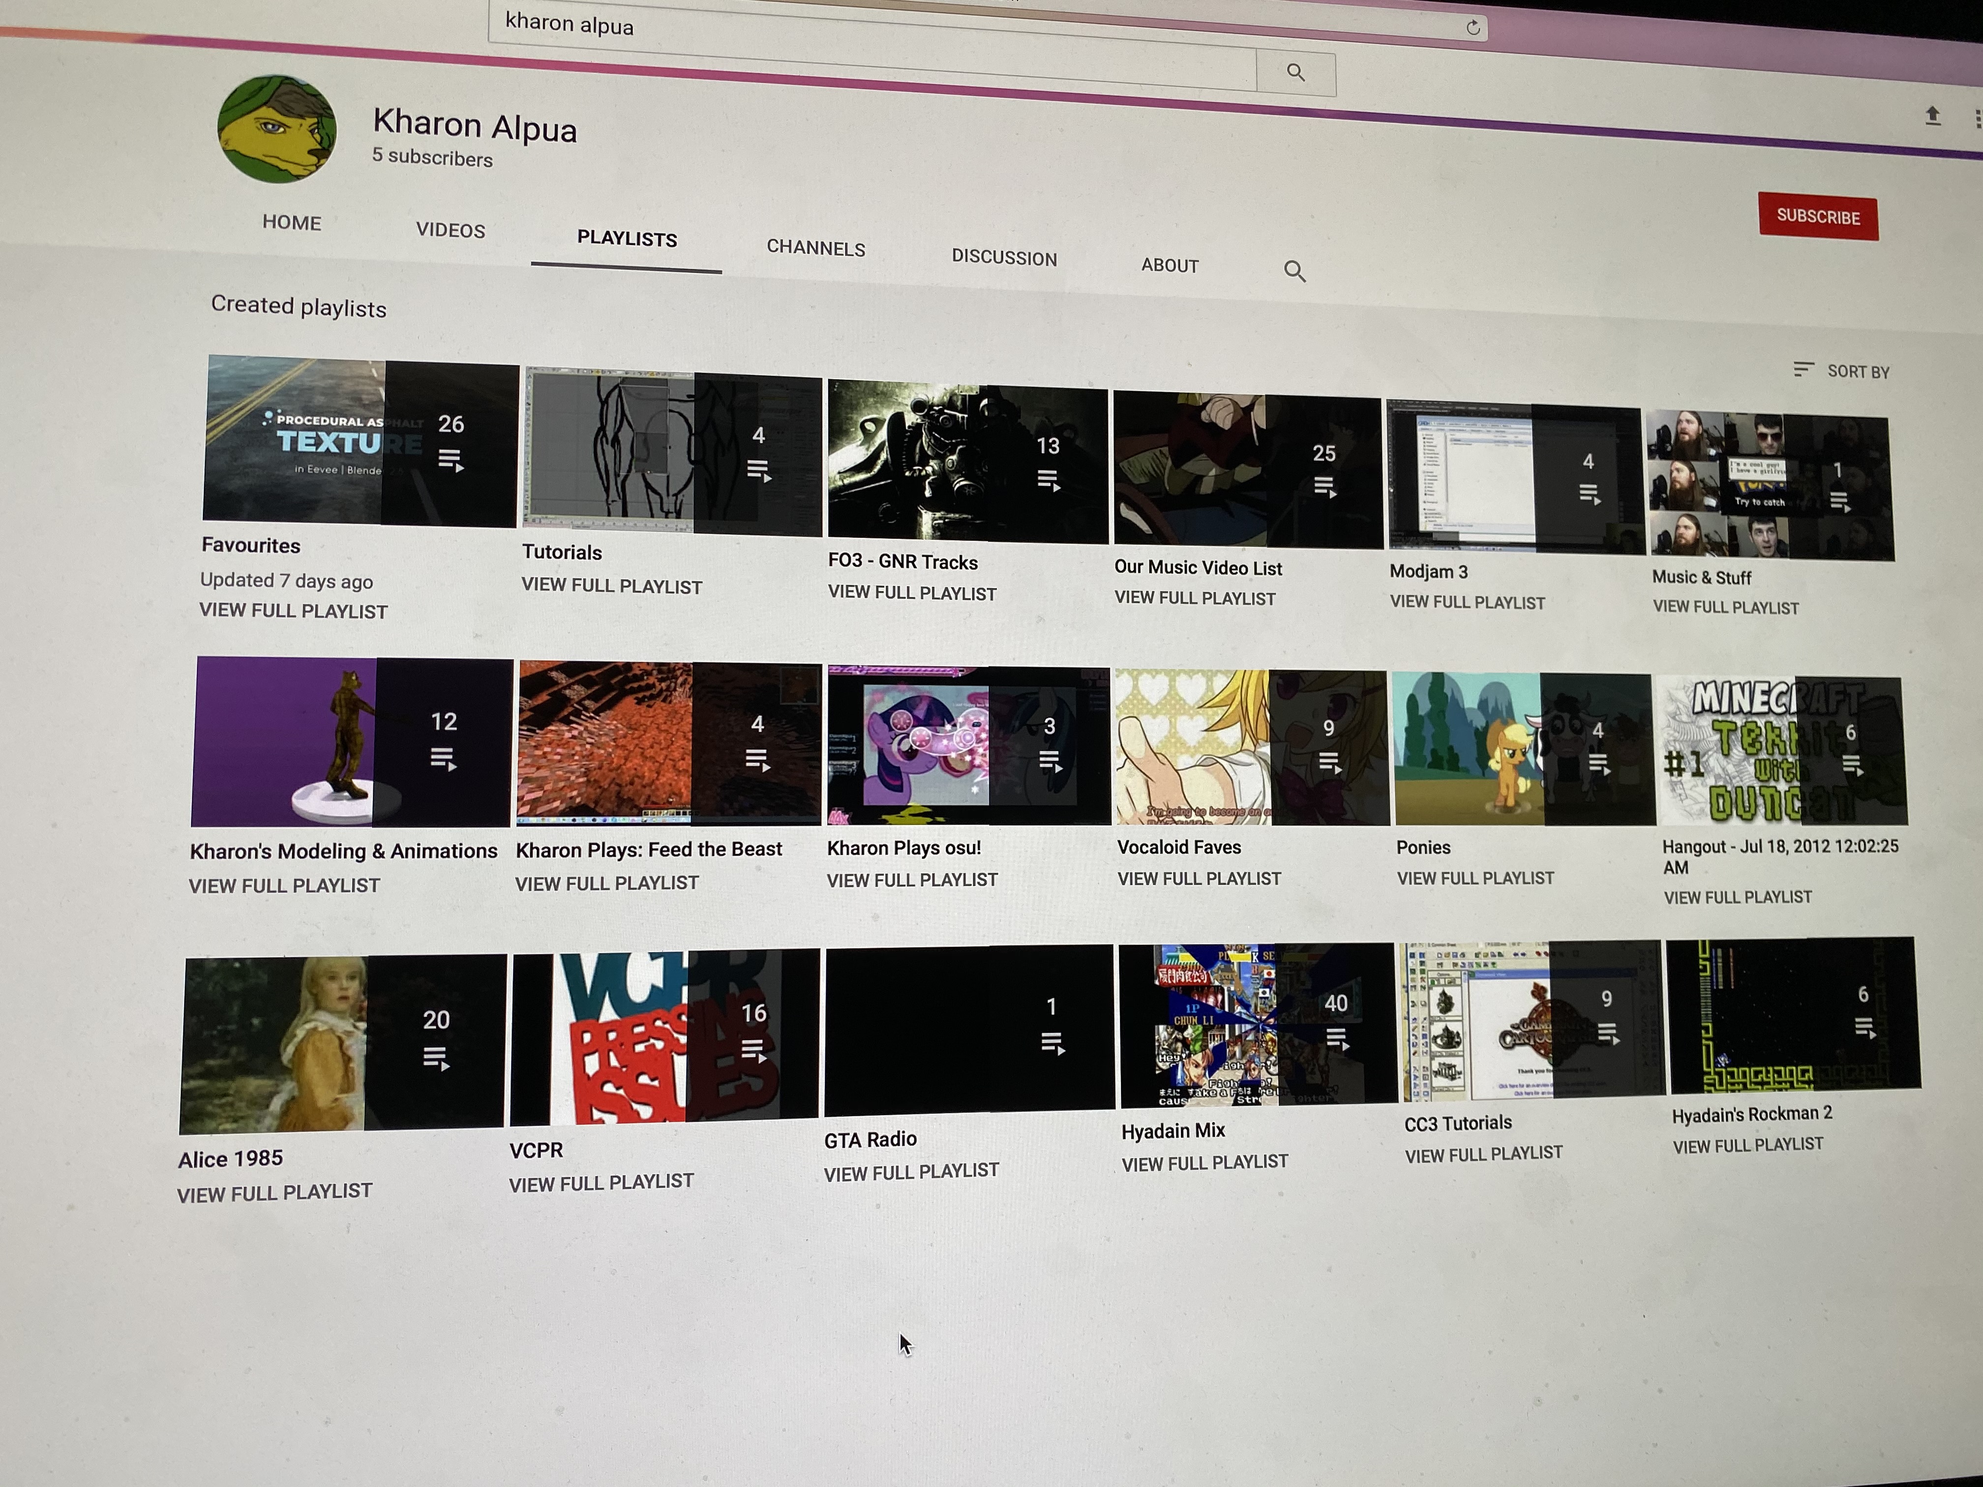
Task: View full playlist for Our Music Video List
Action: [x=1194, y=598]
